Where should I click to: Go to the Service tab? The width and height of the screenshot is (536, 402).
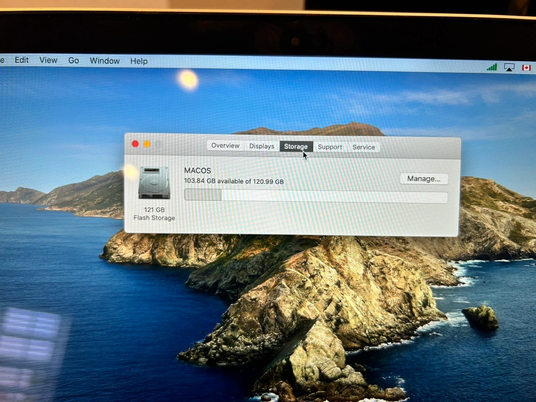point(363,147)
